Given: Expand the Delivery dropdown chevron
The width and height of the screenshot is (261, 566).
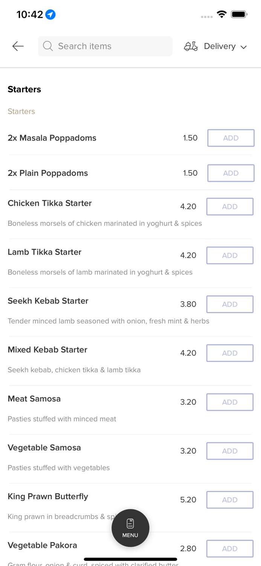Looking at the screenshot, I should tap(244, 47).
